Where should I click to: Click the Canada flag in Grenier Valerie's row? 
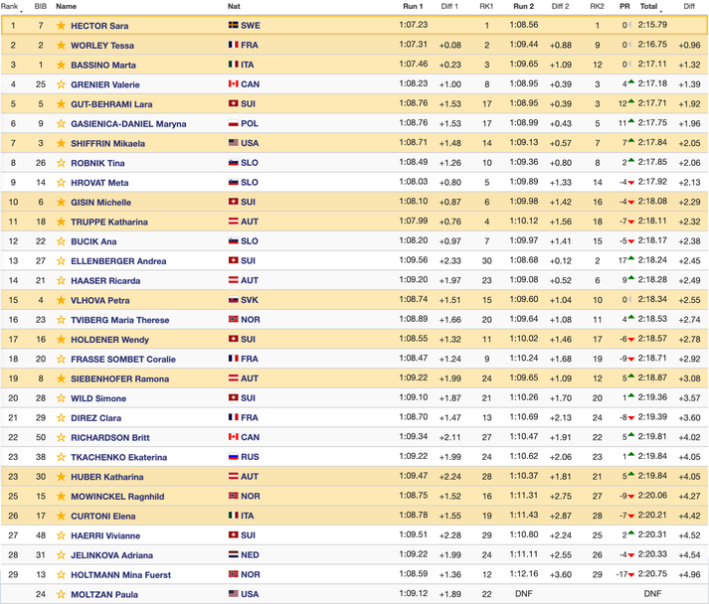pos(233,84)
